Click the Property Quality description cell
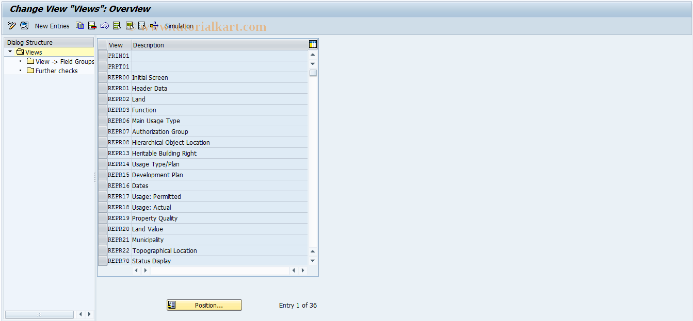 (220, 218)
